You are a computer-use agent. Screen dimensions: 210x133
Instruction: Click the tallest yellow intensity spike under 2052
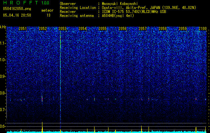[x=42, y=127]
